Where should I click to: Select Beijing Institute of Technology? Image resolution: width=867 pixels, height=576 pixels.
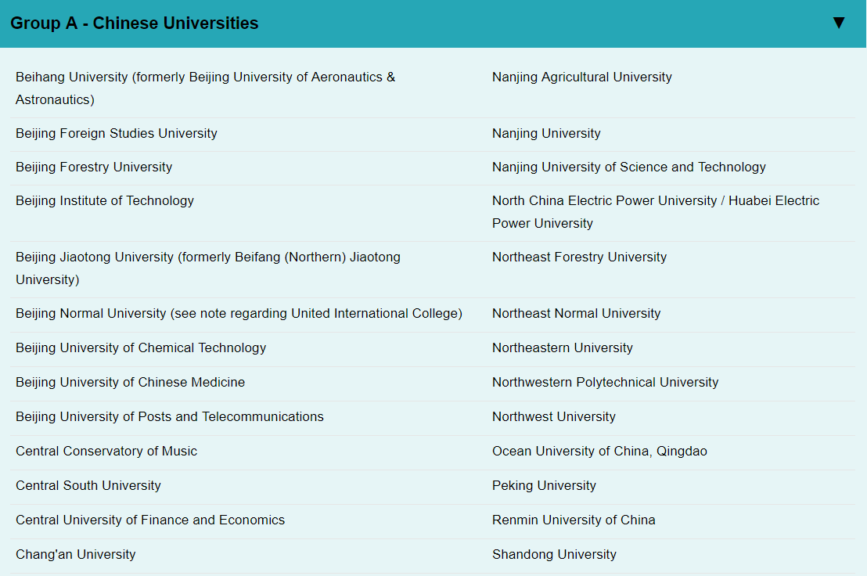pyautogui.click(x=105, y=200)
